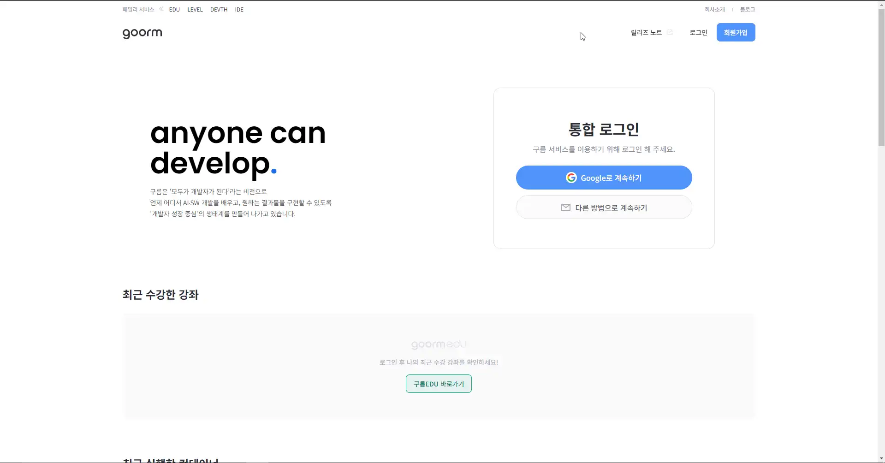Click the external link icon beside 릴리즈 노트
Screen dimensions: 885x463
pos(670,32)
